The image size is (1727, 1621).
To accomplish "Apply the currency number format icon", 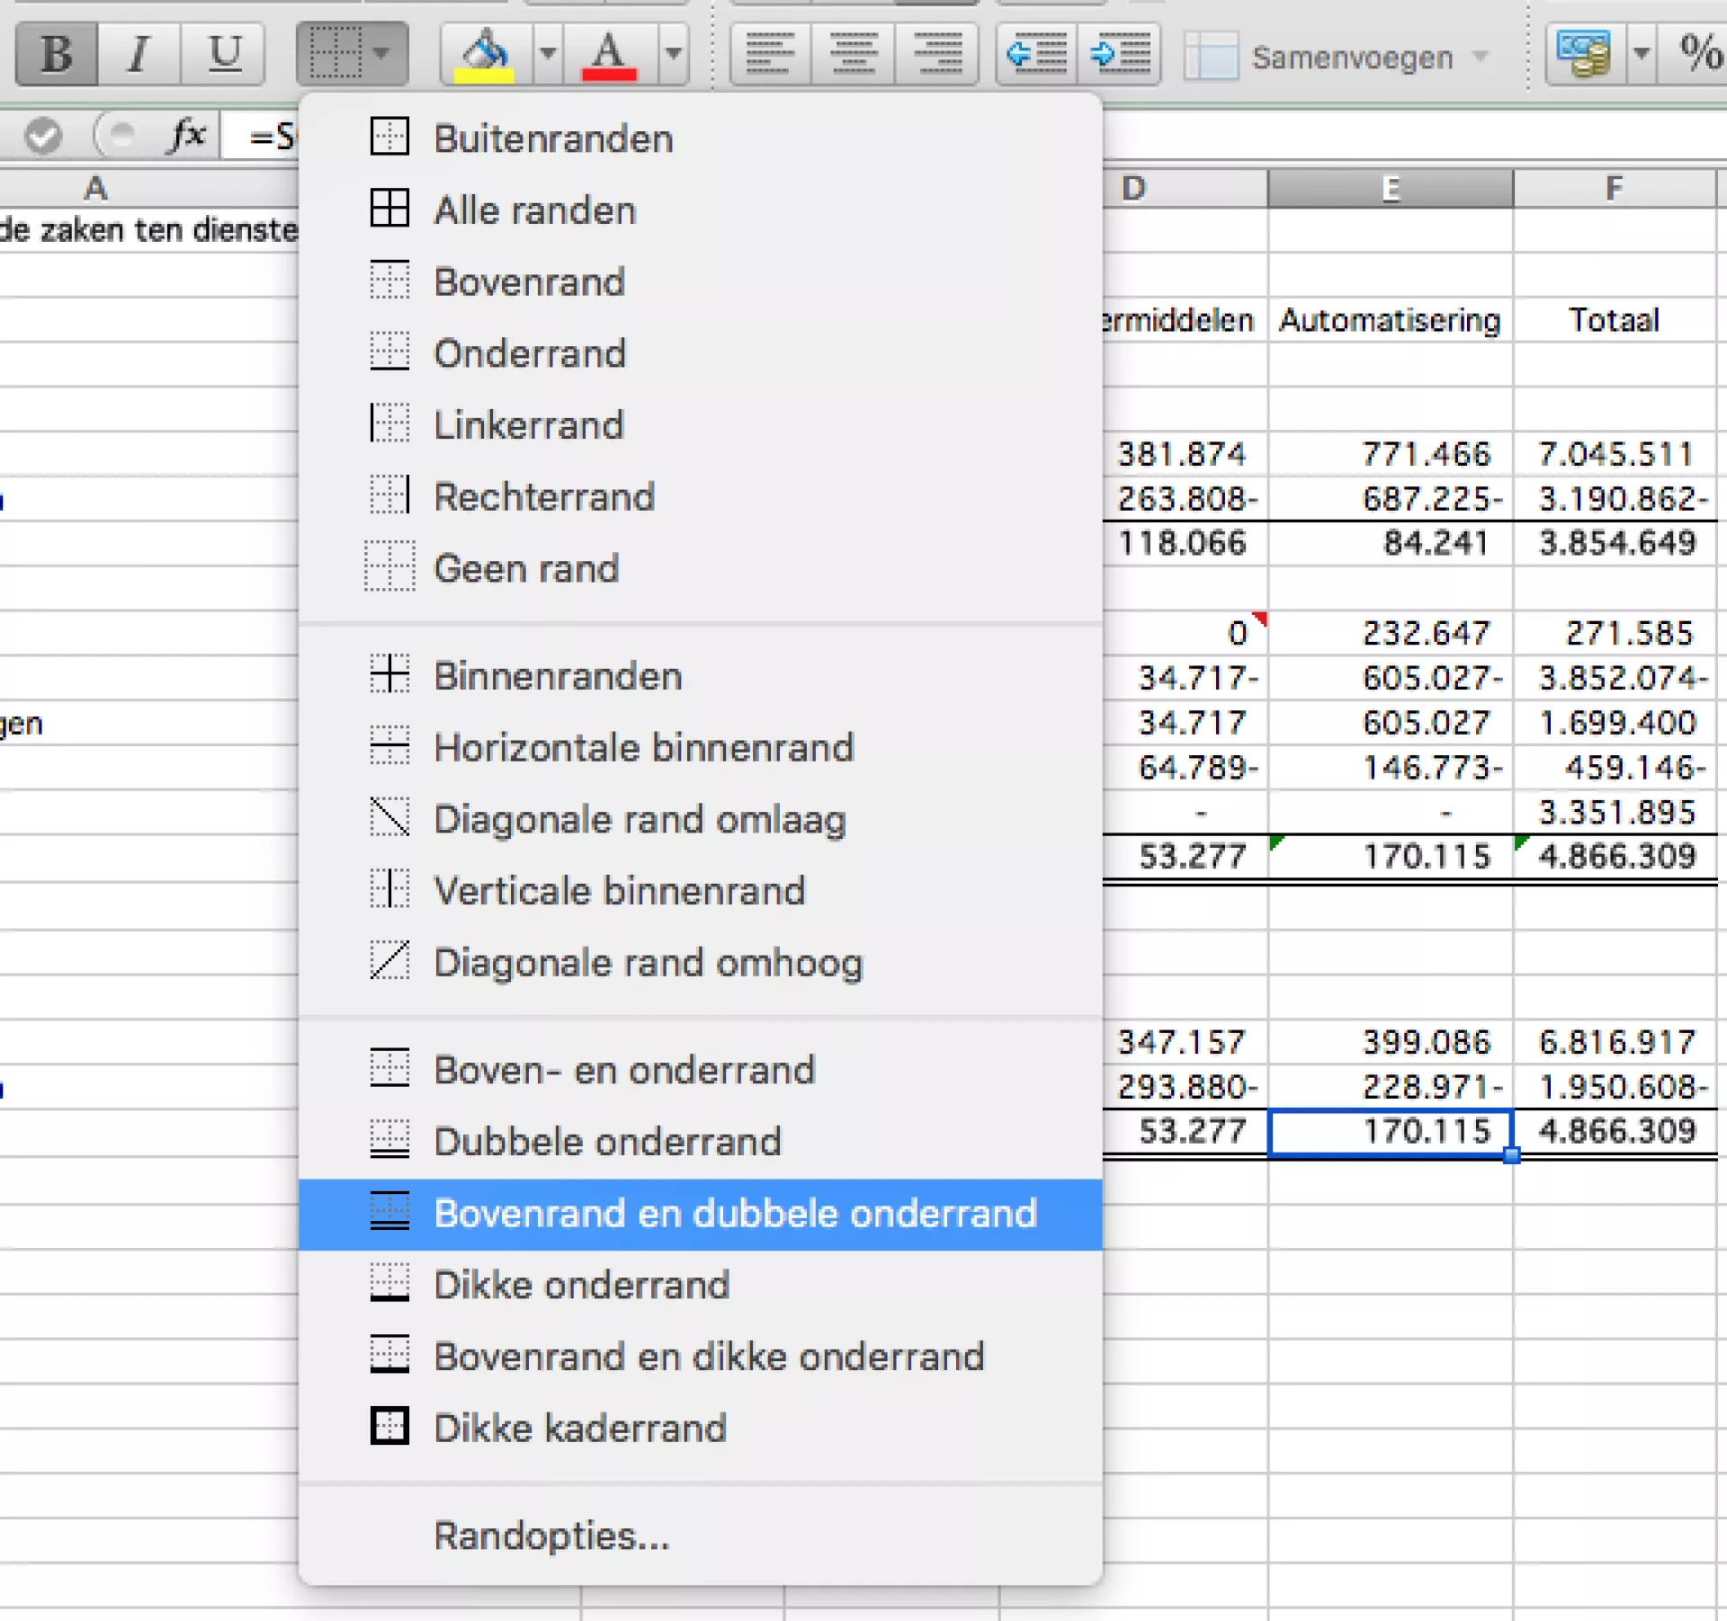I will 1585,54.
